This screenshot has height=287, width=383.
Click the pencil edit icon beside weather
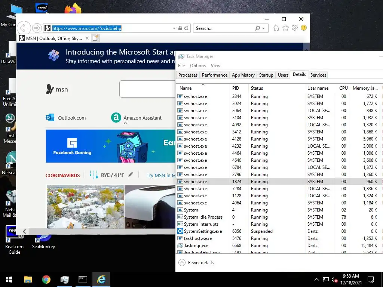(x=131, y=175)
